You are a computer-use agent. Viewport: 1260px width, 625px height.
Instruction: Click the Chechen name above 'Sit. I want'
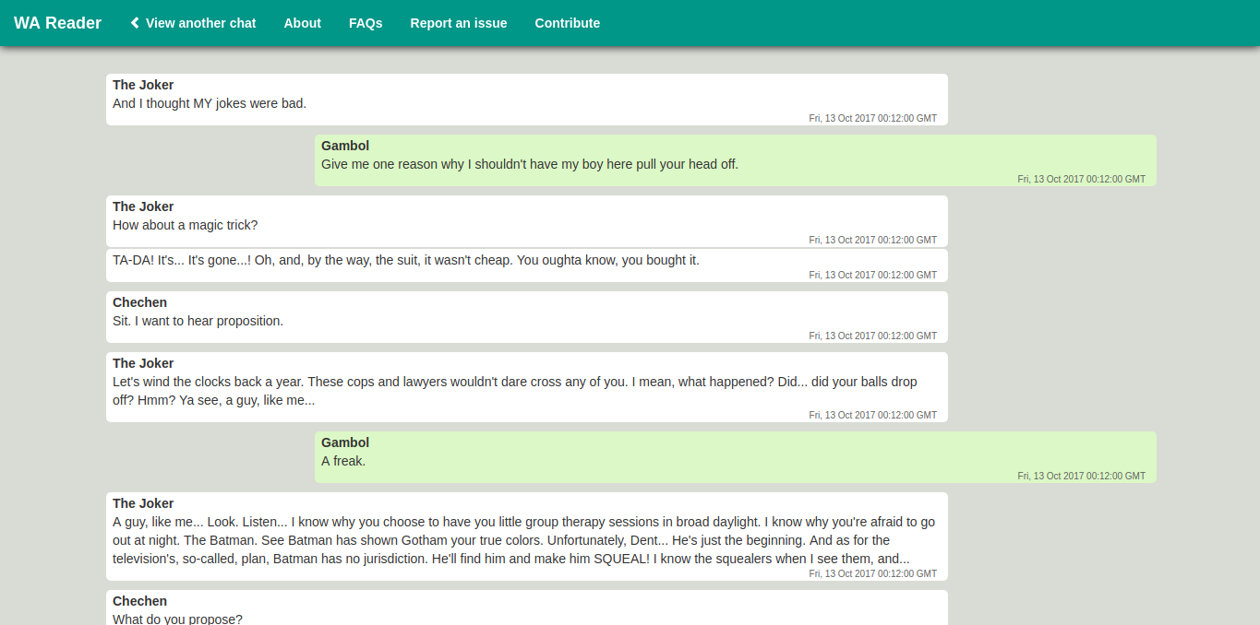pos(140,302)
